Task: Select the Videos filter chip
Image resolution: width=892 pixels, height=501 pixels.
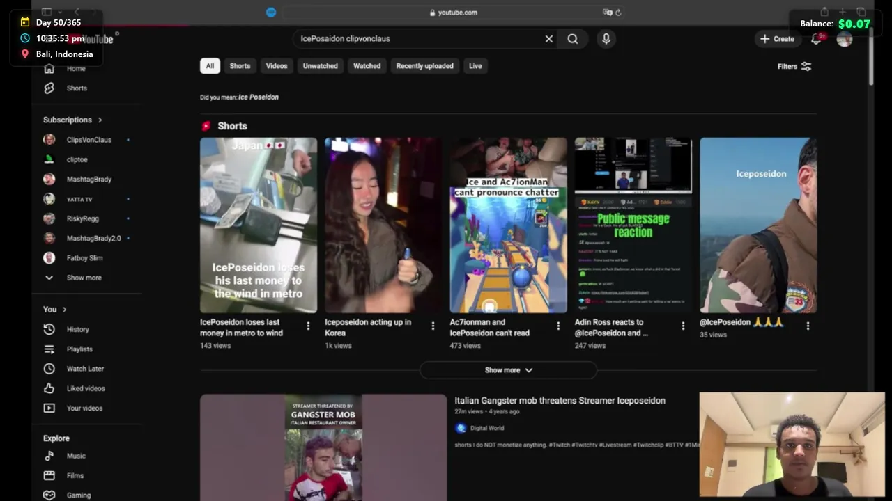Action: click(277, 66)
